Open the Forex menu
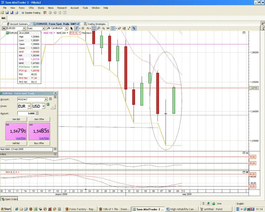 22,8
